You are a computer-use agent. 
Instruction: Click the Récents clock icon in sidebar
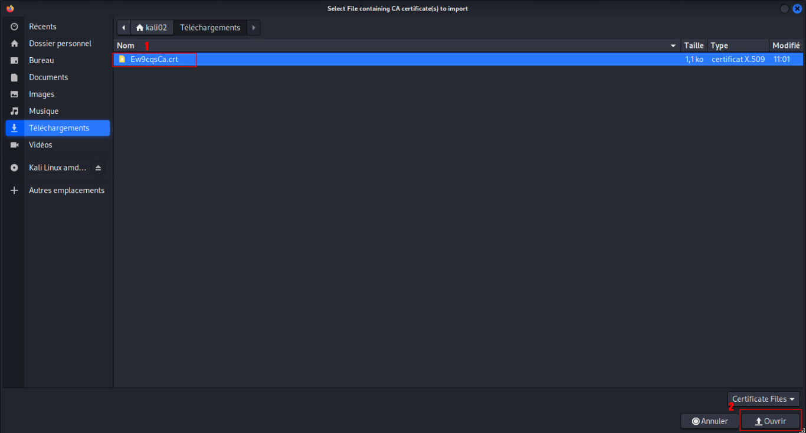pyautogui.click(x=15, y=27)
